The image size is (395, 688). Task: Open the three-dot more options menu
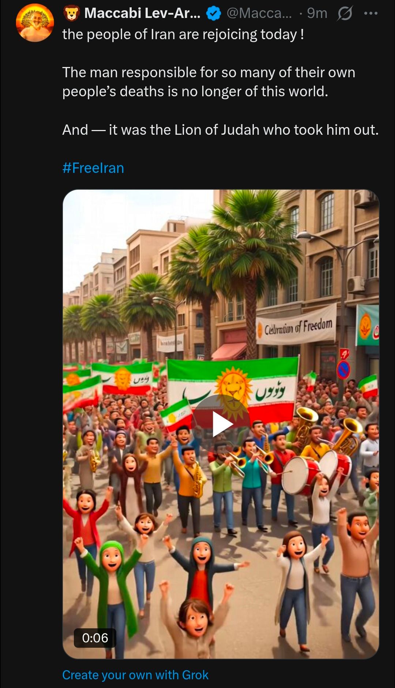click(370, 14)
